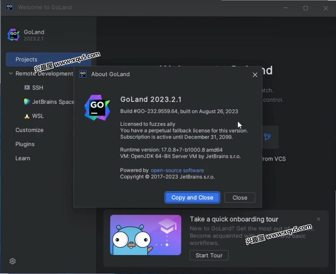The image size is (336, 274).
Task: Click 'Take a quick onboarding tour' heading
Action: [x=234, y=219]
